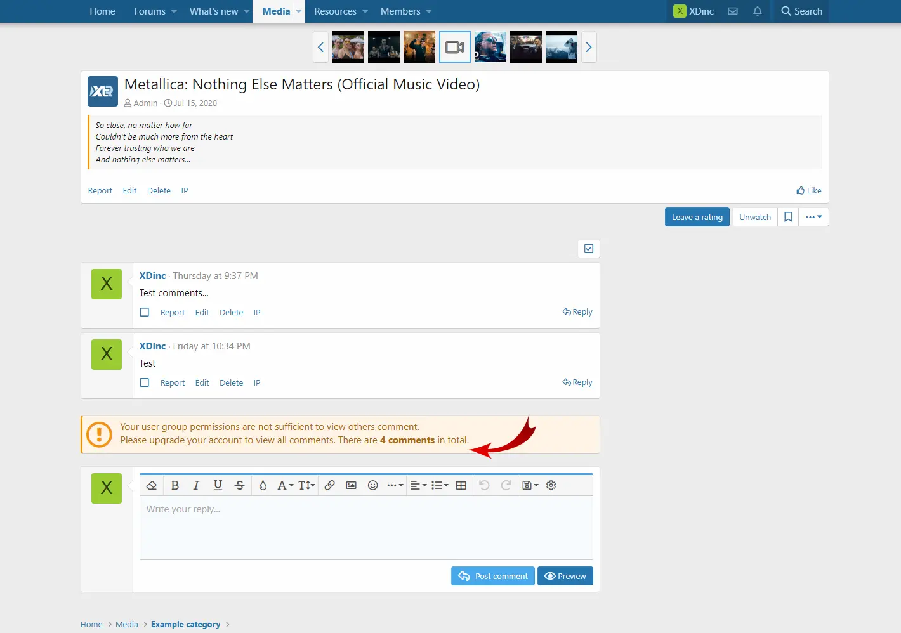Open the Forums navigation tab
The image size is (901, 633).
coord(150,11)
